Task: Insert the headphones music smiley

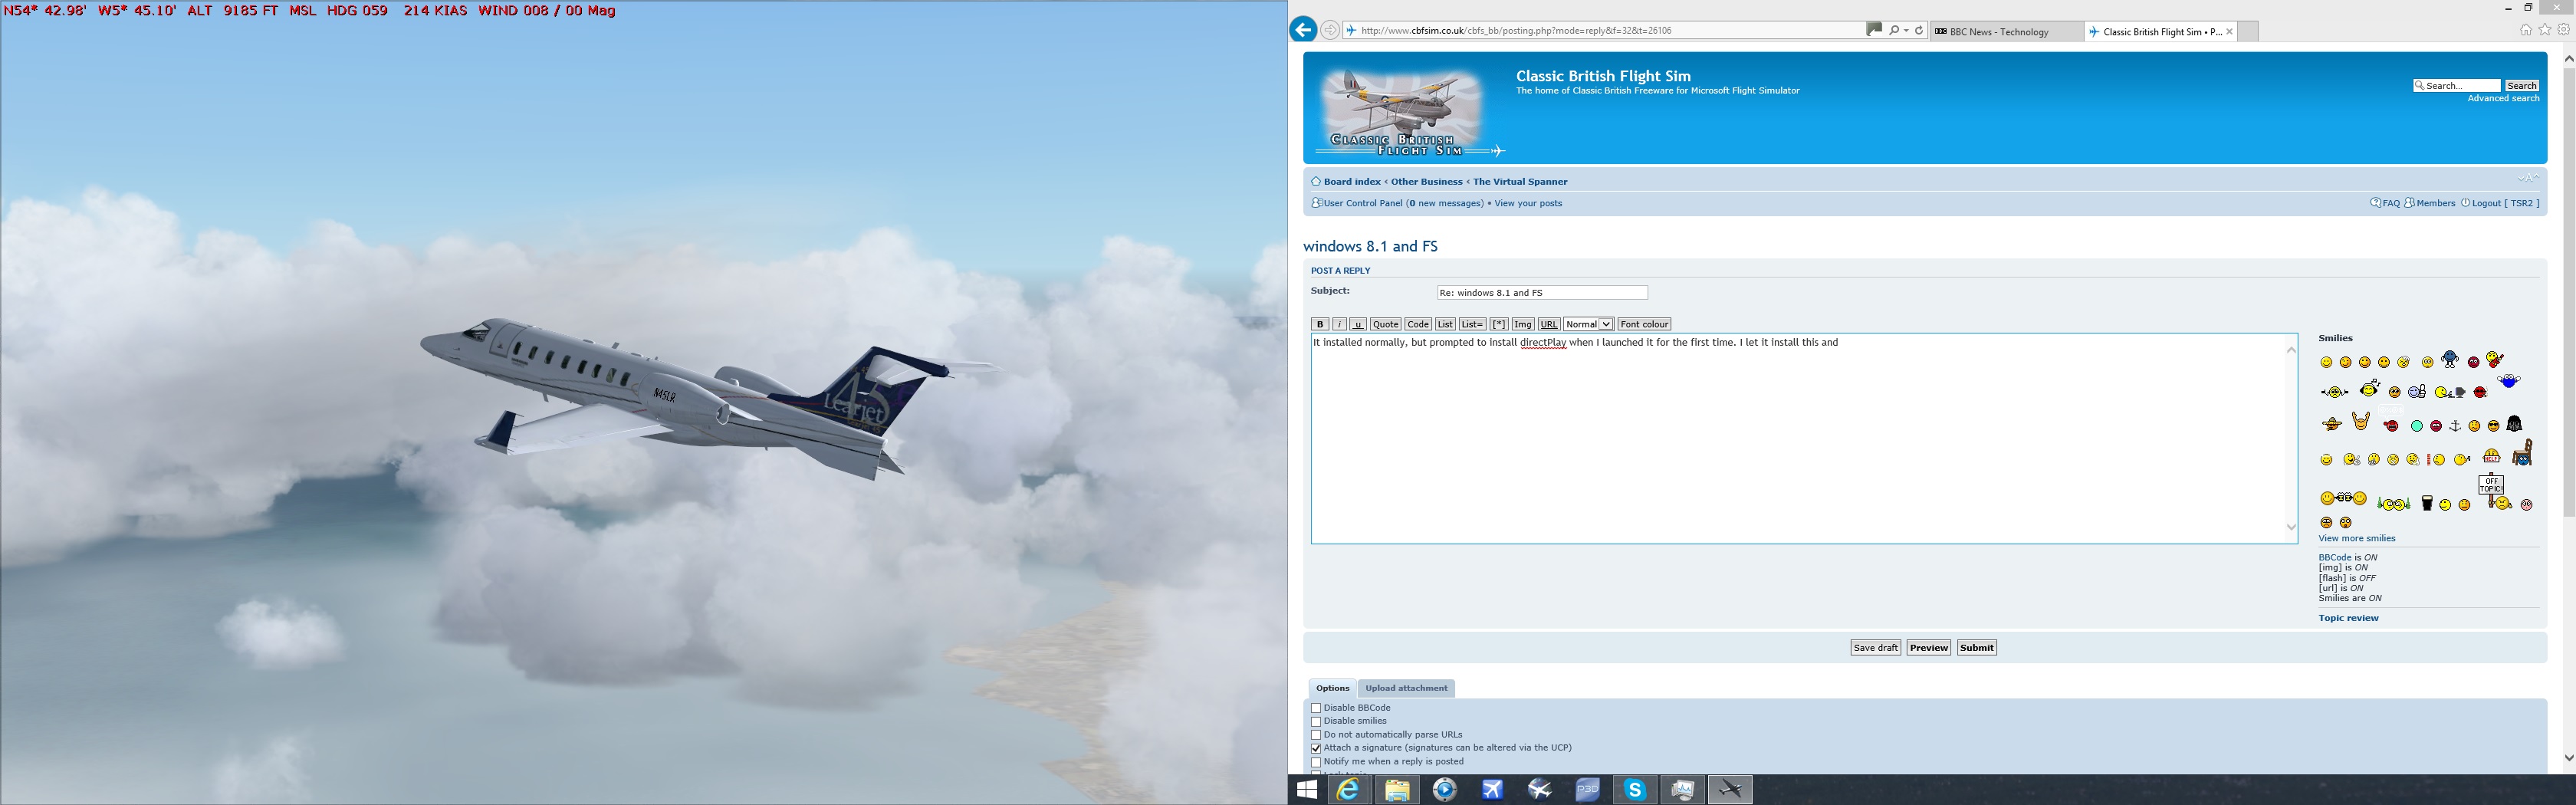Action: click(2370, 388)
